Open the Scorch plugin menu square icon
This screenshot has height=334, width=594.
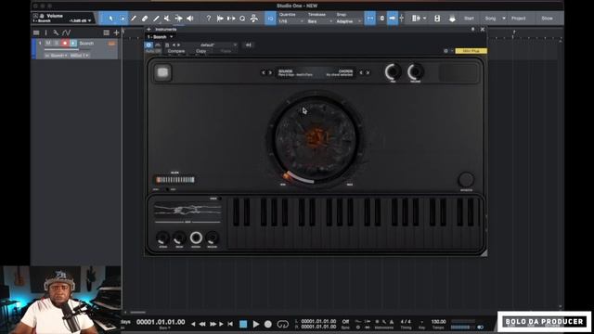[163, 72]
